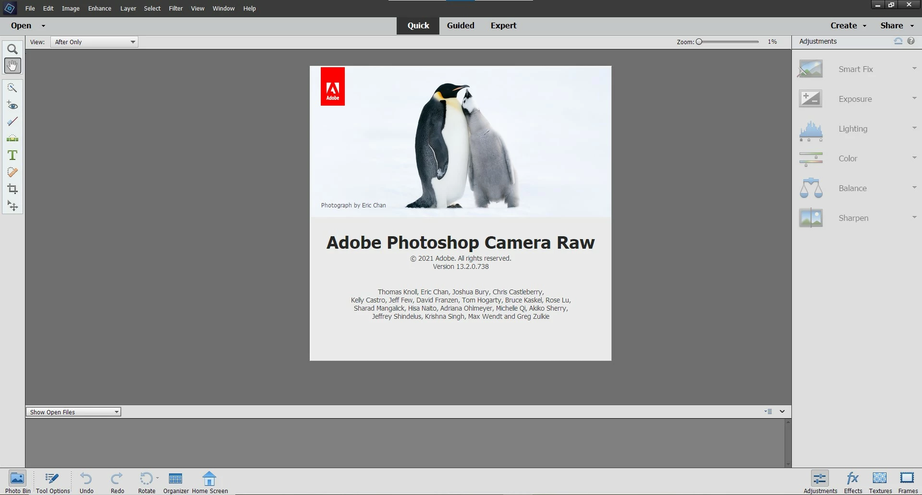Open the Edit menu

pyautogui.click(x=48, y=8)
